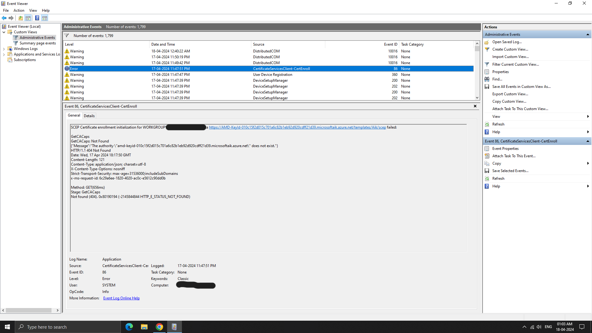Click the filter funnel icon above event list
592x333 pixels.
pos(67,35)
